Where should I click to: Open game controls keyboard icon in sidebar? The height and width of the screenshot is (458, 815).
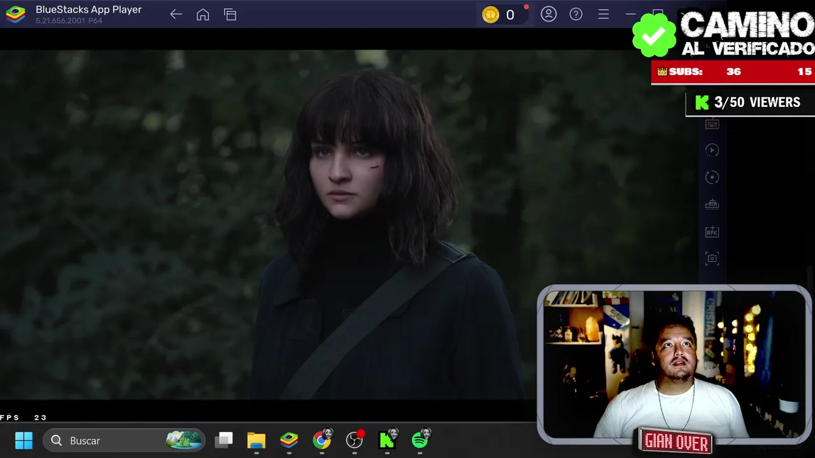(712, 124)
